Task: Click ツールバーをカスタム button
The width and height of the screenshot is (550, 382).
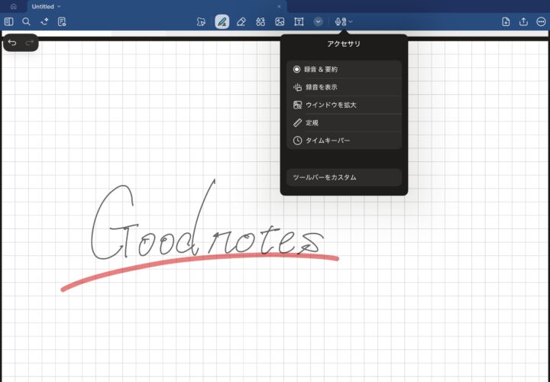Action: click(344, 177)
